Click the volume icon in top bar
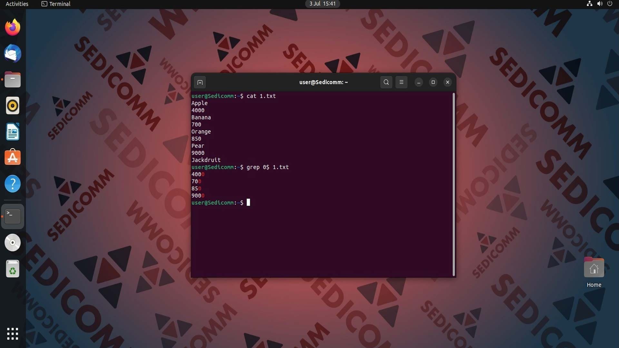The image size is (619, 348). (600, 4)
